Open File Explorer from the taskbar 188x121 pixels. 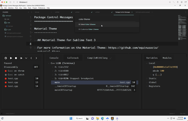97,118
